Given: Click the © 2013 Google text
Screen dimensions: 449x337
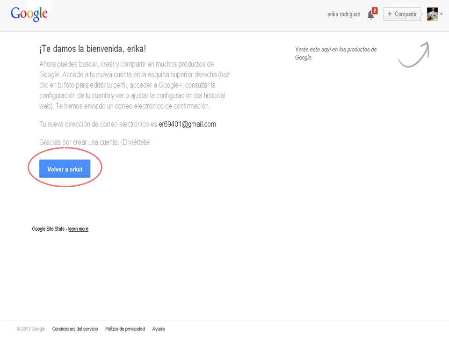Looking at the screenshot, I should coord(31,329).
